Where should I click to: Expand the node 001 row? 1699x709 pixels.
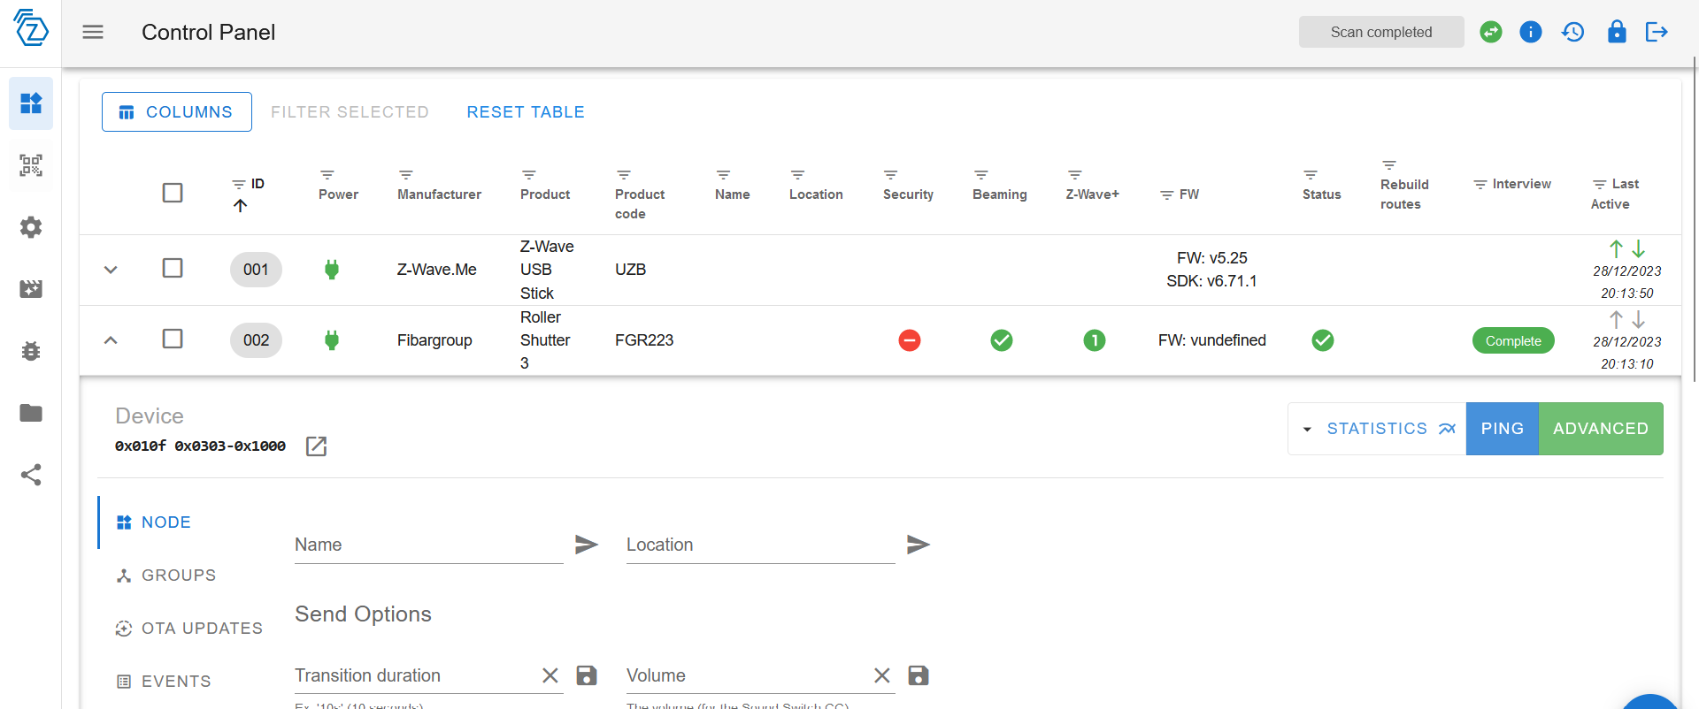click(x=111, y=270)
